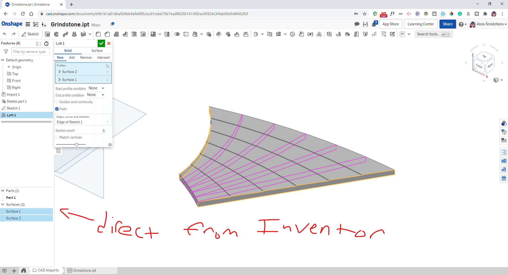The image size is (508, 275).
Task: Check the Match vertices option
Action: (x=57, y=137)
